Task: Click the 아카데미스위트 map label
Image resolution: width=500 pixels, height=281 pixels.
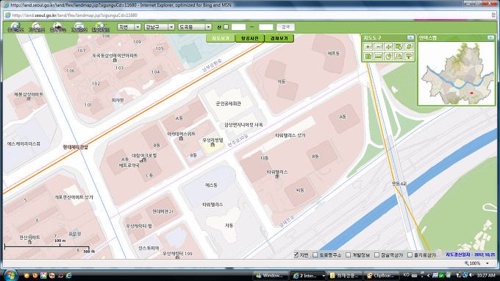Action: click(181, 134)
